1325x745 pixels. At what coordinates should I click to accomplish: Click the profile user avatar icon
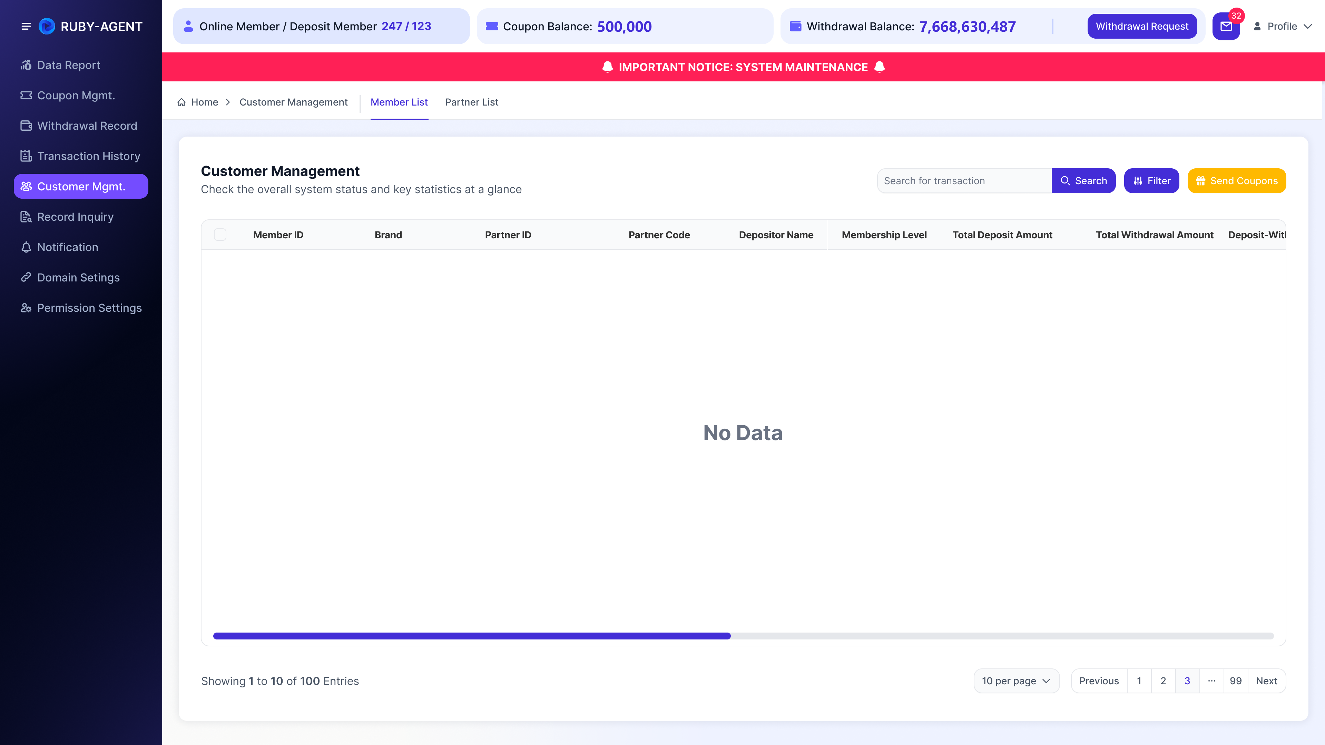(1257, 26)
